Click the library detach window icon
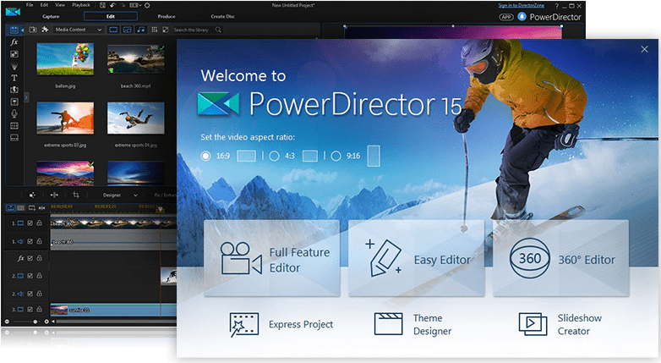The image size is (661, 363). coord(166,30)
